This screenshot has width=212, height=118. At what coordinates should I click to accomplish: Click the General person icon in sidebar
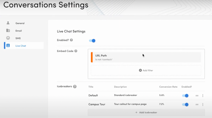click(8, 23)
